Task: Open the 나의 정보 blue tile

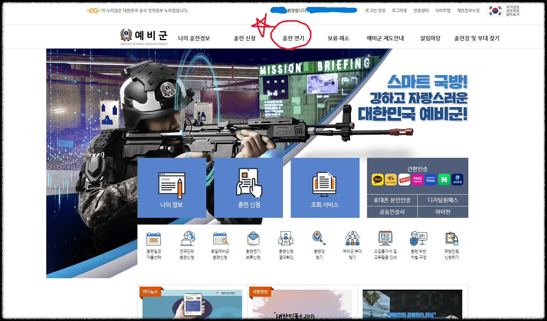Action: [x=172, y=188]
